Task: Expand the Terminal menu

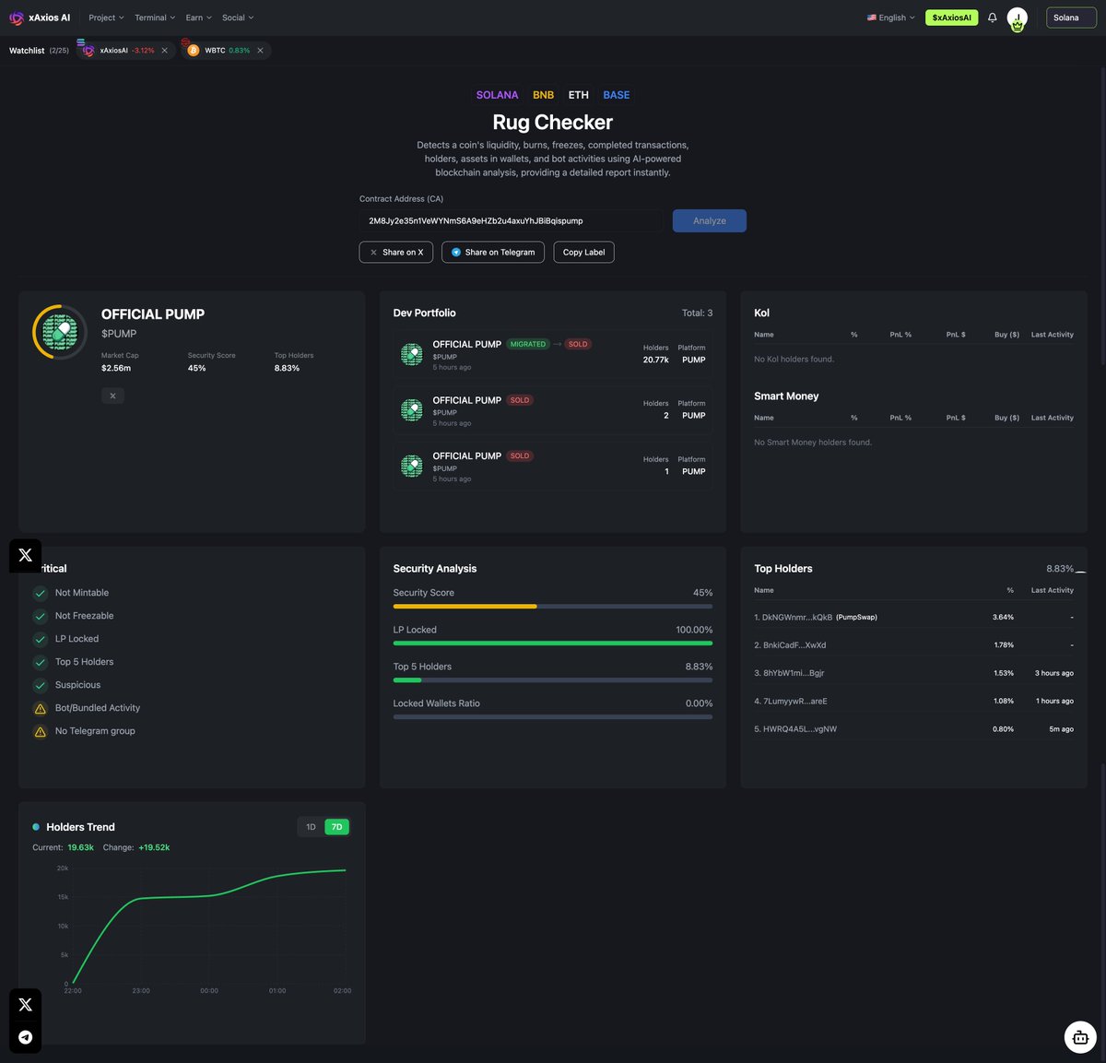Action: (155, 18)
